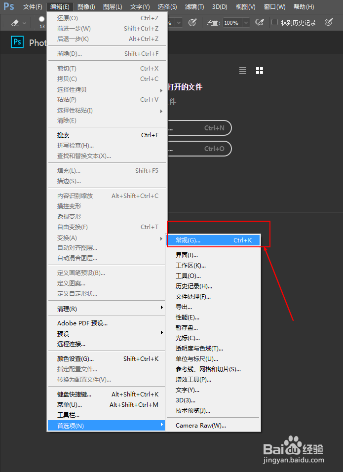The width and height of the screenshot is (343, 472).
Task: Choose 透明度与色域(T)... preferences entry
Action: pos(214,349)
